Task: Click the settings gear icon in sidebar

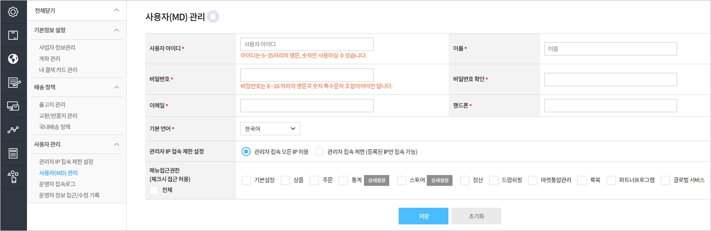Action: [13, 12]
